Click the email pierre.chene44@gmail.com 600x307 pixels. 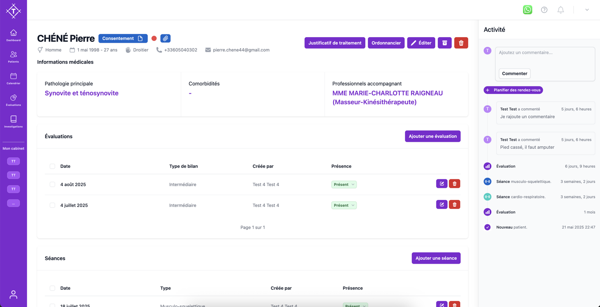pos(241,50)
